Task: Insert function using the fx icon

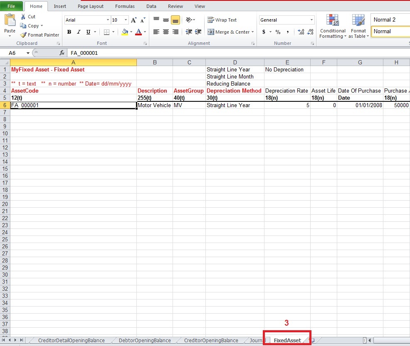Action: click(x=62, y=53)
